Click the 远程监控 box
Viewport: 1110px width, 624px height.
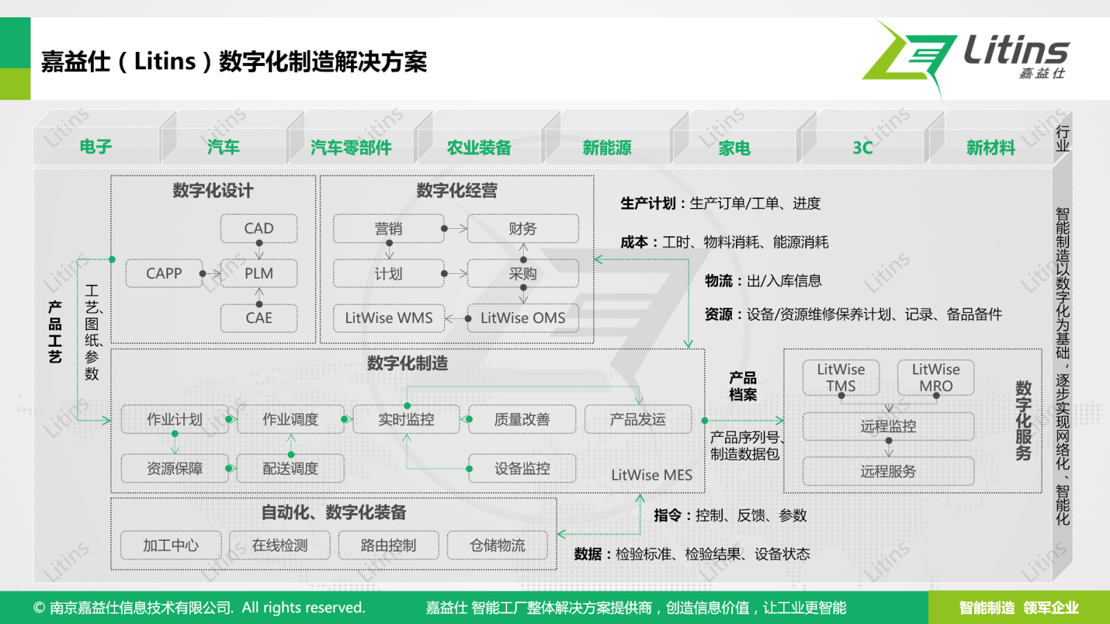point(889,426)
